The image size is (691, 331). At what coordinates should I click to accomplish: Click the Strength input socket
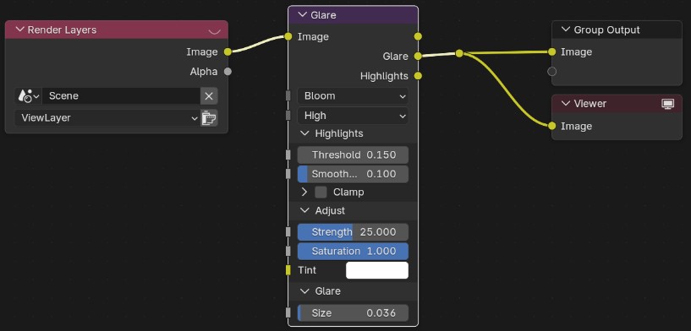(288, 232)
